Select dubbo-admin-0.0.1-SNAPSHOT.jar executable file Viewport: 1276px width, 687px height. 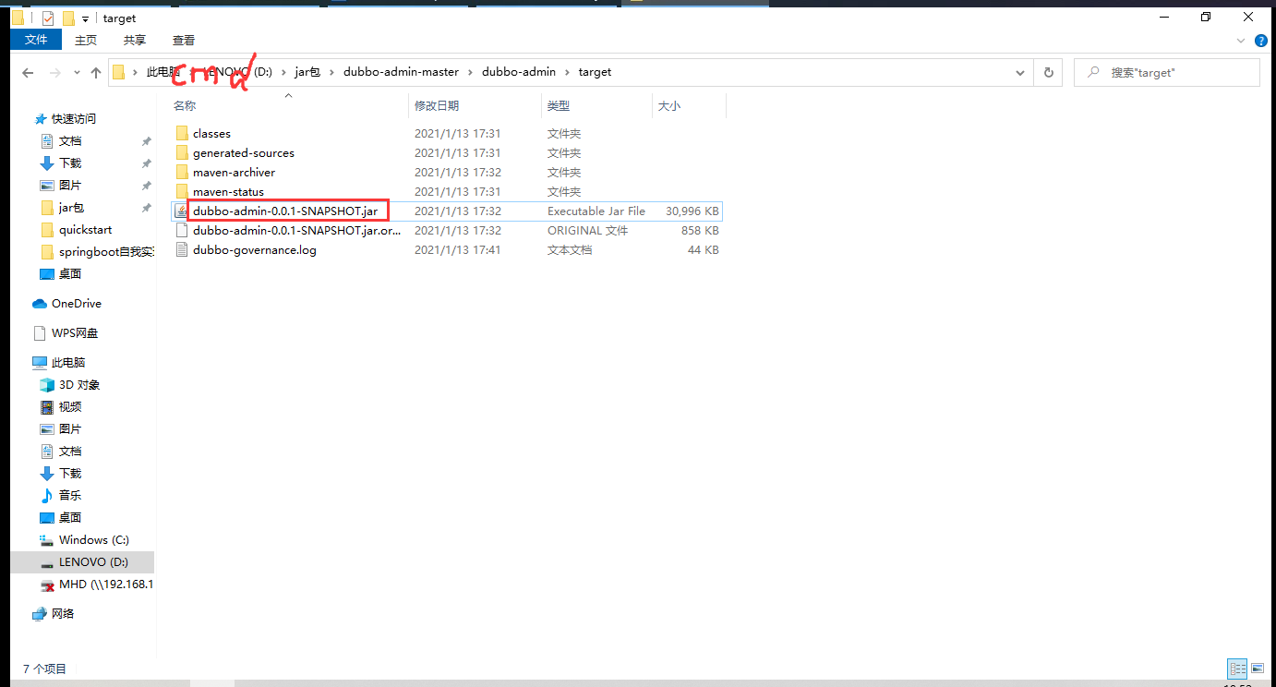[x=447, y=211]
